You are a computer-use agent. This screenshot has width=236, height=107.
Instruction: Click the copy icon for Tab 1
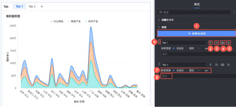(x=216, y=43)
